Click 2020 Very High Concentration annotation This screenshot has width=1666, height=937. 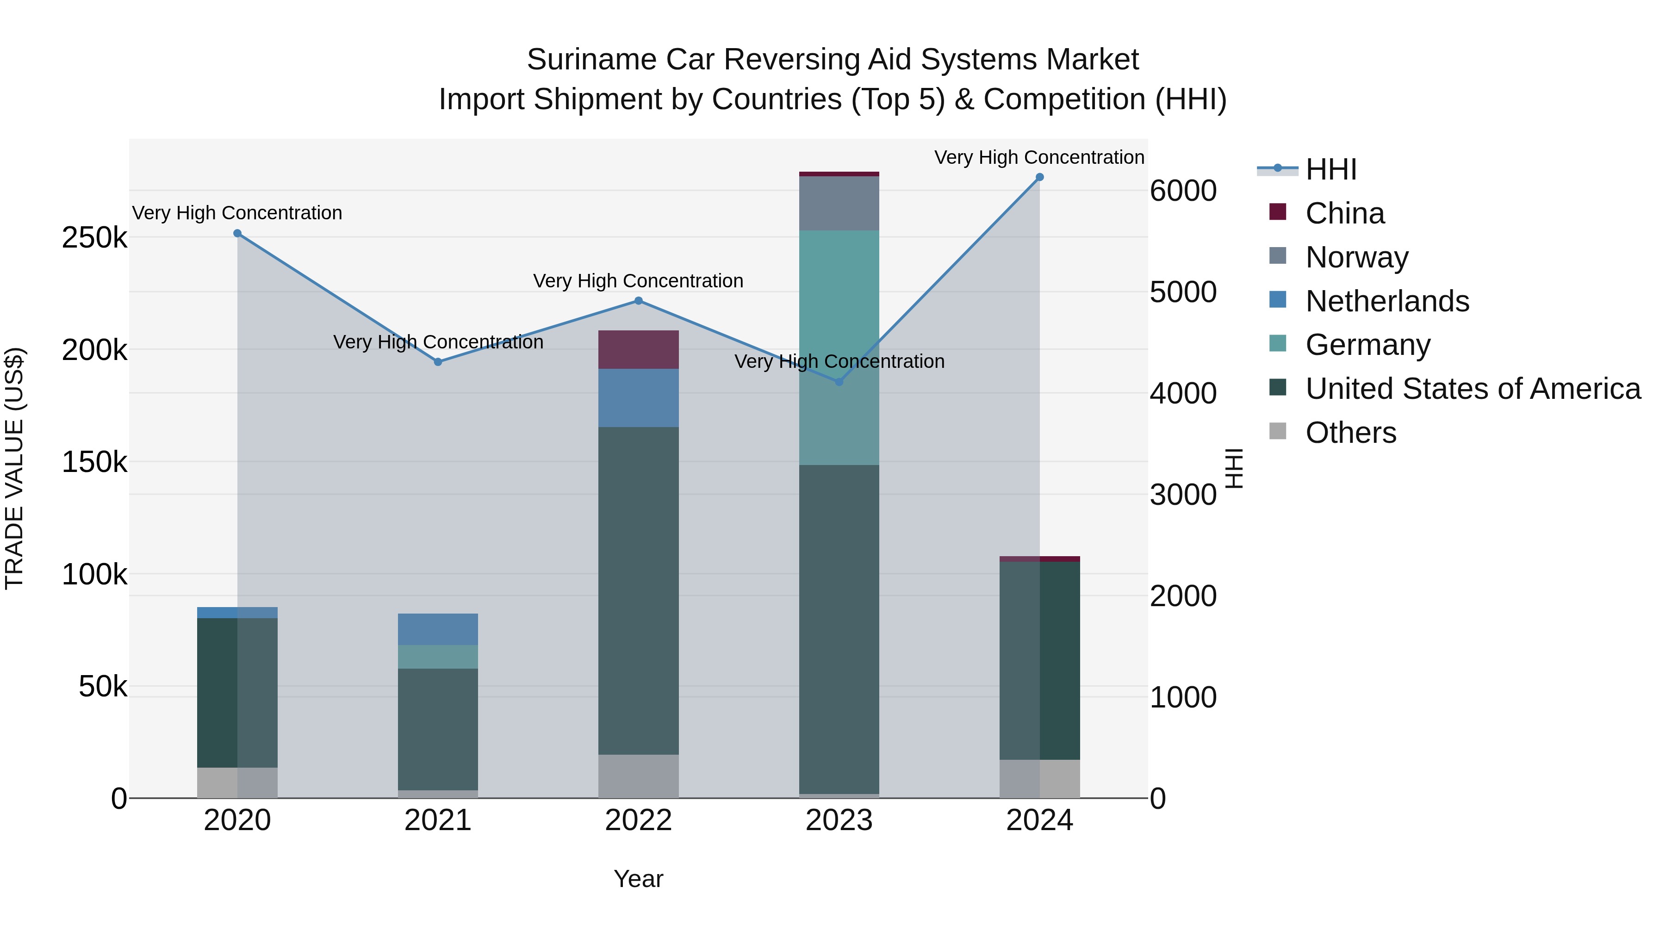pyautogui.click(x=237, y=213)
